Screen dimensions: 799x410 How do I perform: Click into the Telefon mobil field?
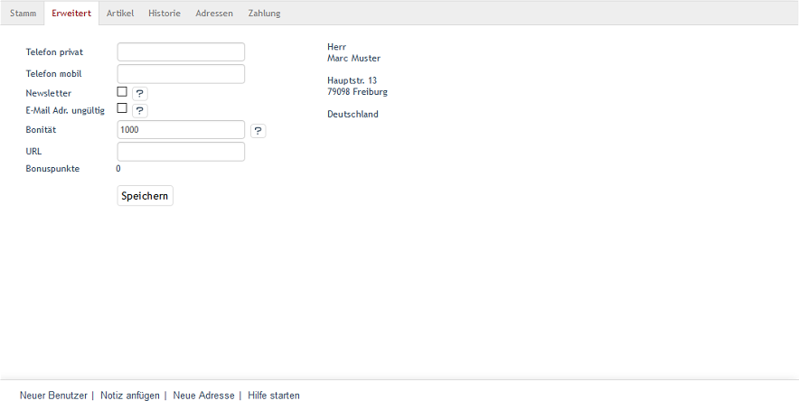(181, 74)
